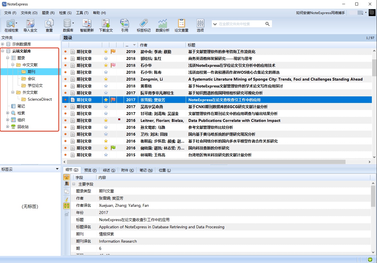Click the lock icon in details pane
377x263 pixels.
[67, 177]
